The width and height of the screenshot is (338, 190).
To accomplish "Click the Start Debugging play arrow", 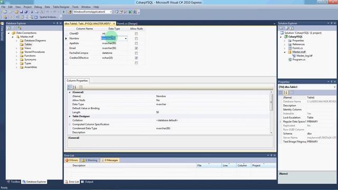I will point(63,12).
